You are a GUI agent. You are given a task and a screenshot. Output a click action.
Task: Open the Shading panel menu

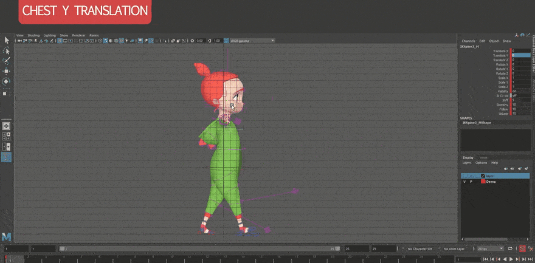coord(33,35)
